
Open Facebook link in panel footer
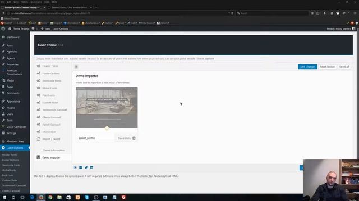81,167
